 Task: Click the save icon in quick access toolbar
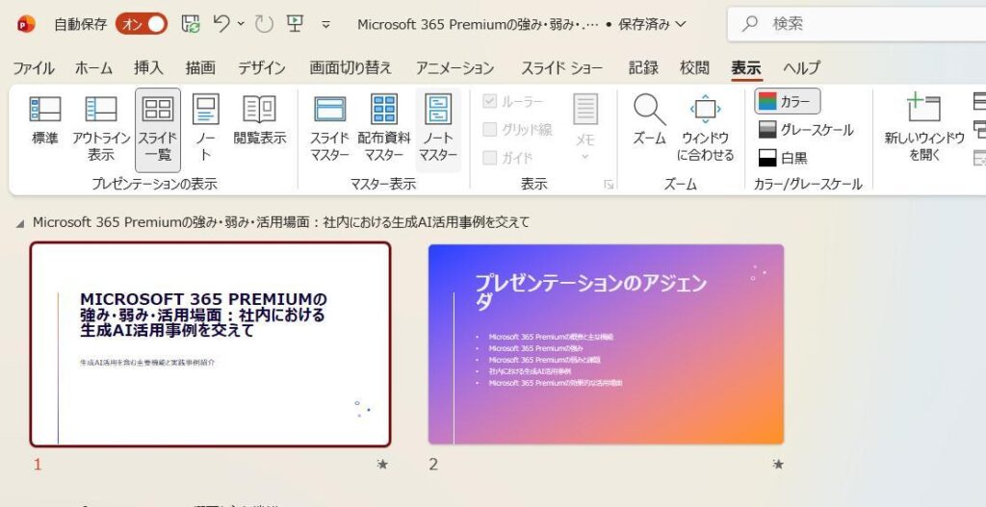coord(191,24)
